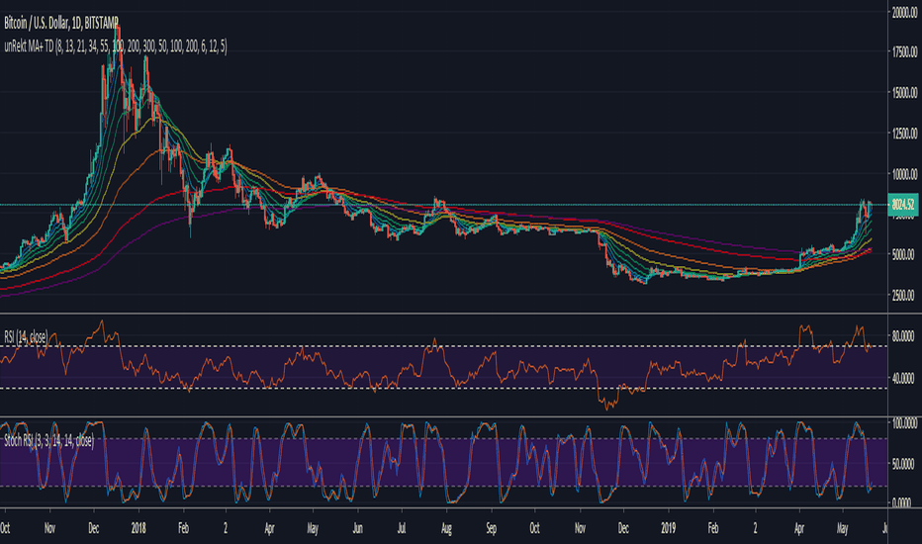This screenshot has width=922, height=544.
Task: Click the 12500.00 price axis label
Action: pos(904,134)
